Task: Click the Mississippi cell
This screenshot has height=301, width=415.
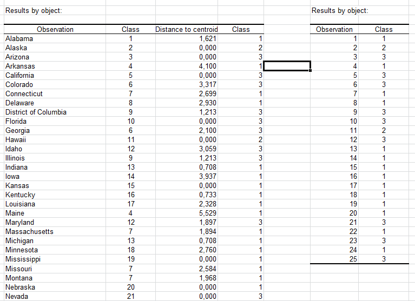Action: (55, 259)
